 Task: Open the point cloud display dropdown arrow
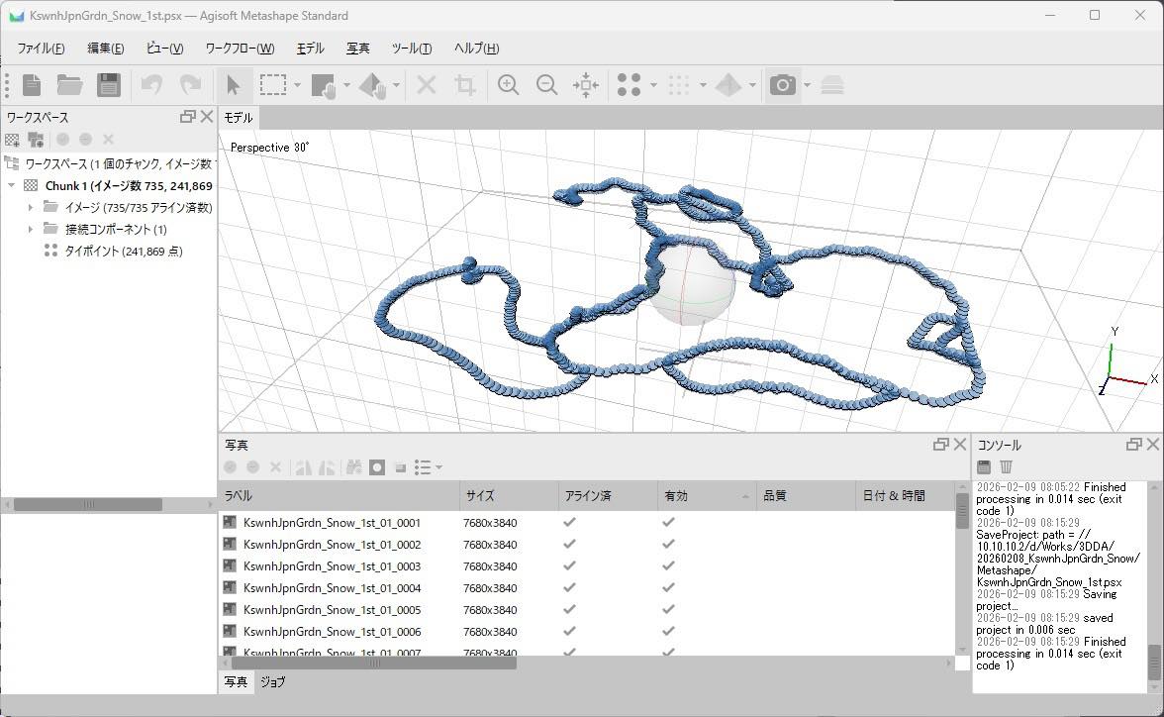click(703, 85)
